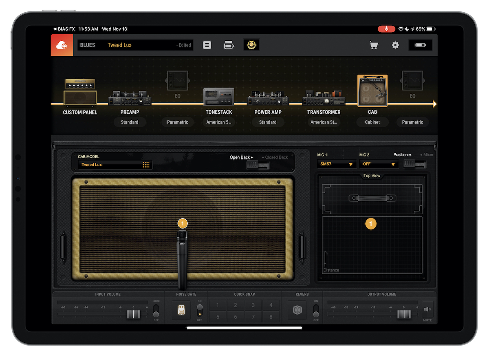This screenshot has height=357, width=489.
Task: Select Quick Snap slot 2
Action: 236,305
